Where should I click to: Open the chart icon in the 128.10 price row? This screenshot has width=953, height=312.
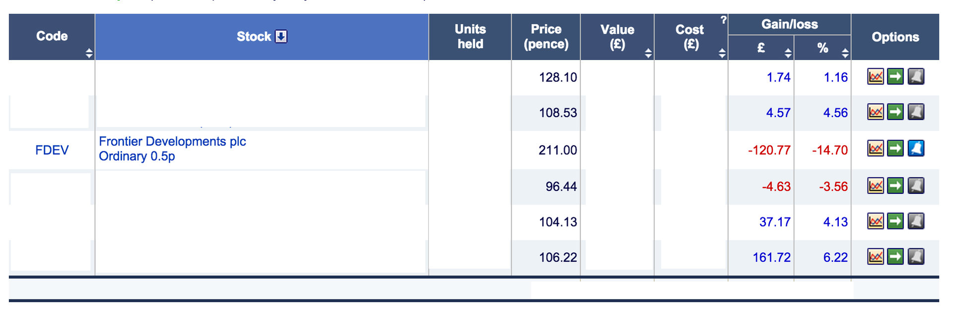click(876, 76)
